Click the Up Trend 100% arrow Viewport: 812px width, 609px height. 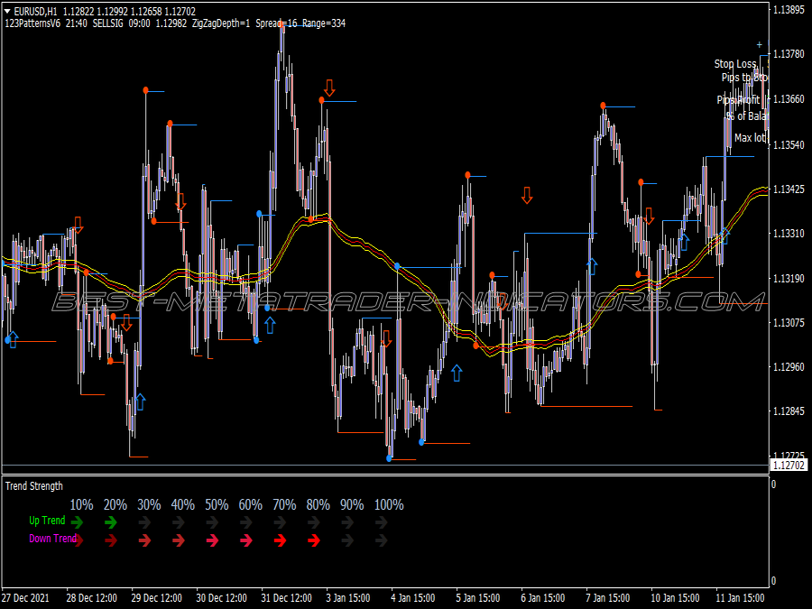[x=382, y=522]
